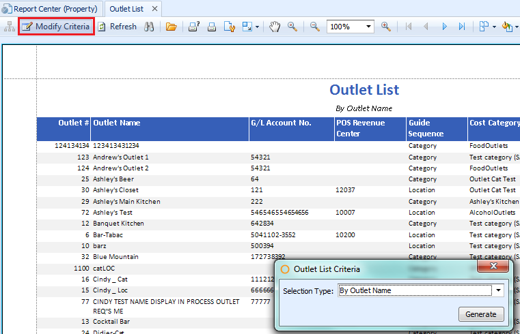Image resolution: width=520 pixels, height=334 pixels.
Task: Select the hand pan tool
Action: pos(275,27)
